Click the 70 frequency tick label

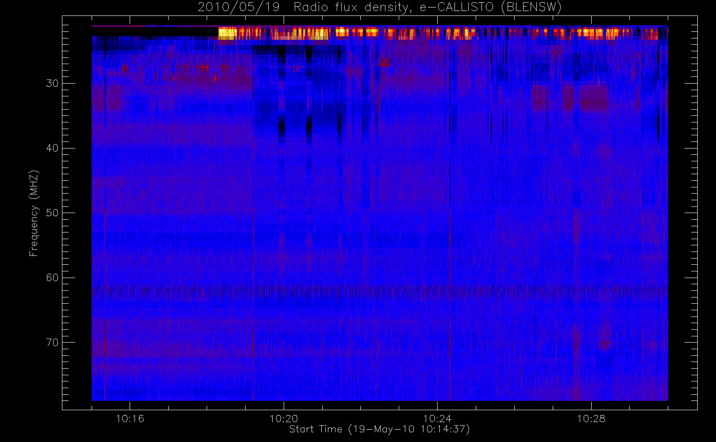point(52,343)
